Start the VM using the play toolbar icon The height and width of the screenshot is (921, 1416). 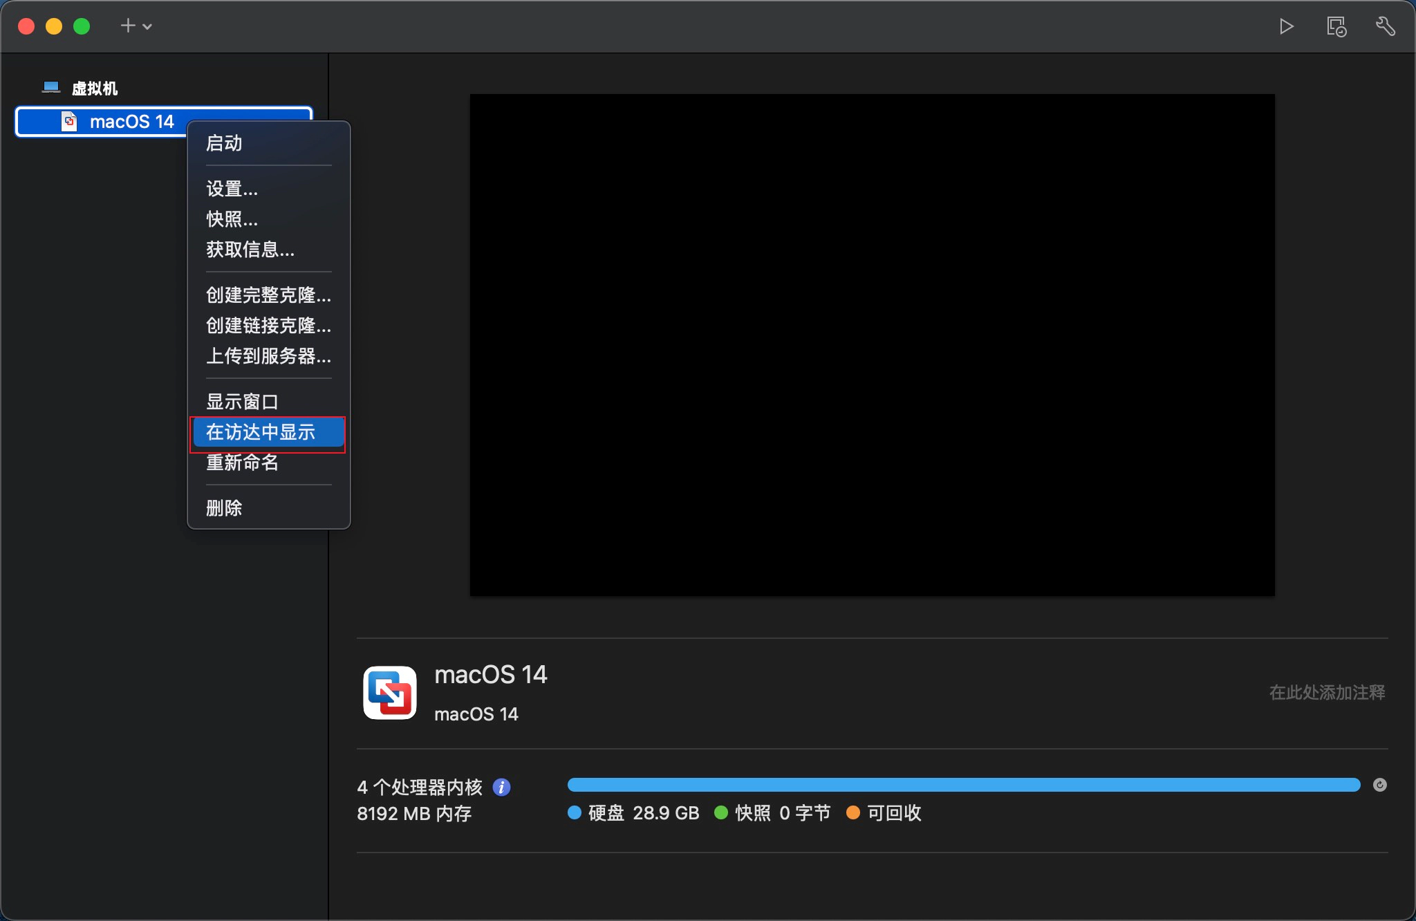click(1286, 26)
